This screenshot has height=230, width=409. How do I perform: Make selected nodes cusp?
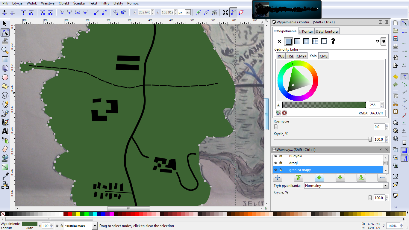(x=62, y=12)
